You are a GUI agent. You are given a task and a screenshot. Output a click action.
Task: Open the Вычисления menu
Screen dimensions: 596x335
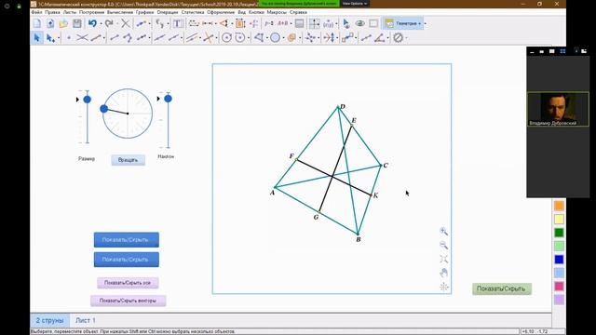click(120, 12)
